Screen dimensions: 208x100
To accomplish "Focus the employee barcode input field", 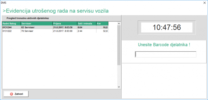I will (x=165, y=54).
